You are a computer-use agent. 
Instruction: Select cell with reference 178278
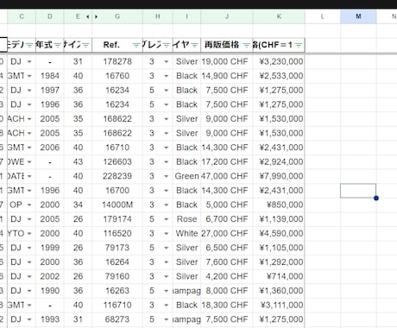pos(117,61)
